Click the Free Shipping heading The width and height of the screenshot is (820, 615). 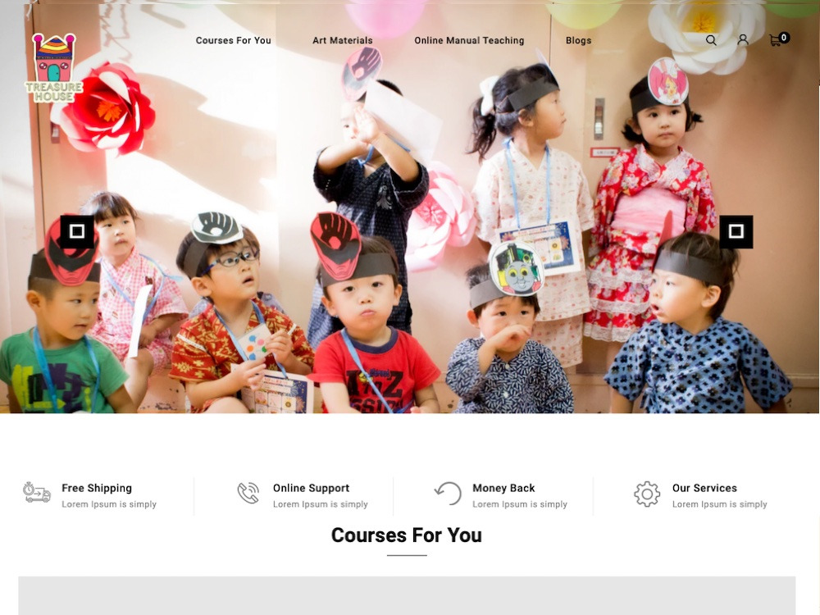tap(97, 488)
